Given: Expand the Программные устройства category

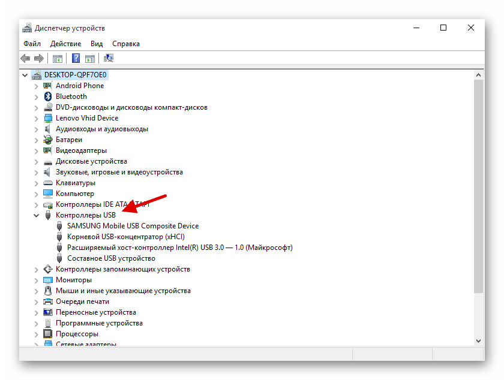Looking at the screenshot, I should 37,323.
